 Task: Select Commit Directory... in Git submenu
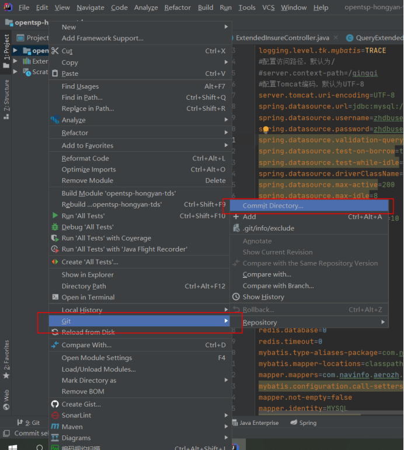click(x=309, y=205)
